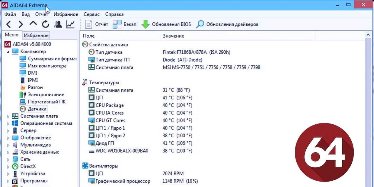Open the Избранное menu in menu bar
374x187 pixels.
tap(66, 14)
